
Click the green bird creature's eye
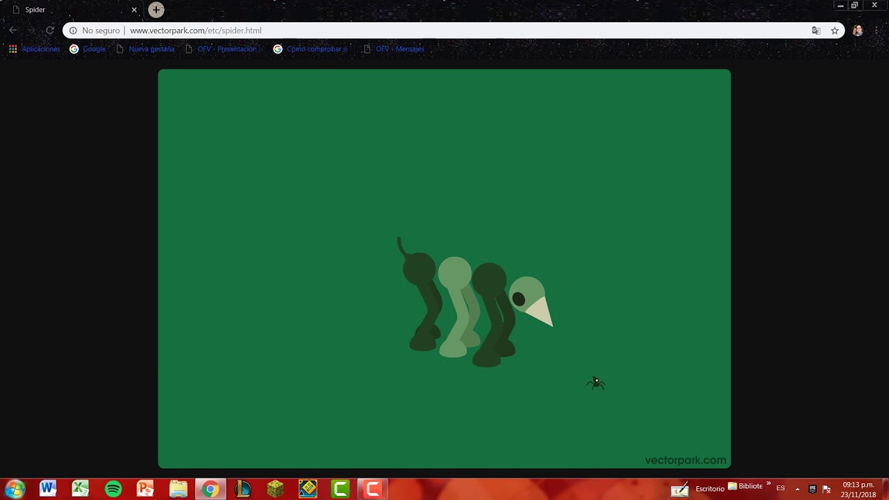point(520,299)
